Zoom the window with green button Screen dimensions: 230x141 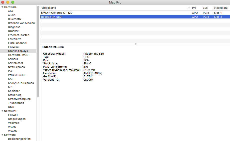click(13, 2)
